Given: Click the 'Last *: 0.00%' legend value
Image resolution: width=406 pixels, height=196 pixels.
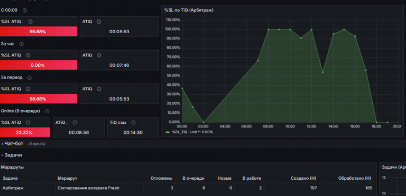Looking at the screenshot, I should tap(201, 132).
